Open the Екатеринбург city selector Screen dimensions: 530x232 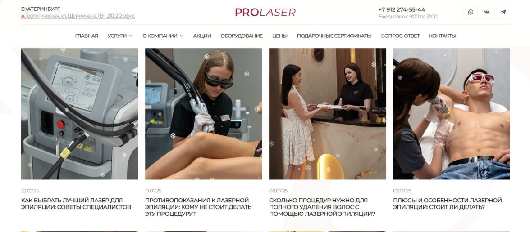click(x=40, y=9)
